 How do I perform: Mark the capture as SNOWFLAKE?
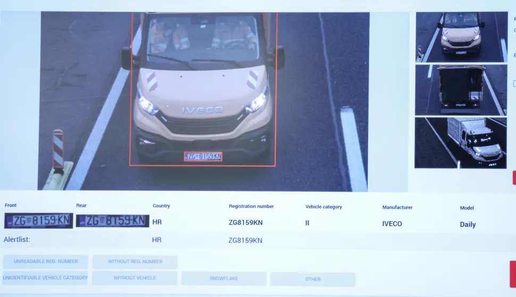(223, 278)
